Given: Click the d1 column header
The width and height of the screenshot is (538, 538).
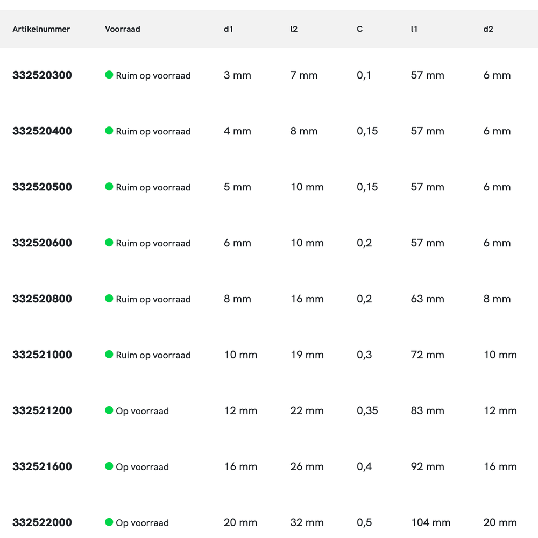Looking at the screenshot, I should tap(229, 29).
